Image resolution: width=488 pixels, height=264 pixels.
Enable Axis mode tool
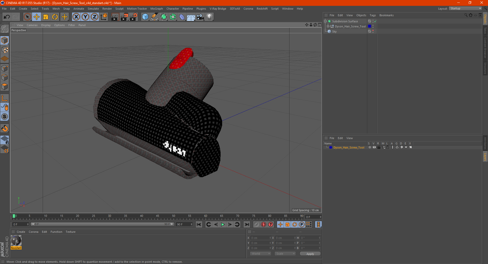(x=5, y=98)
